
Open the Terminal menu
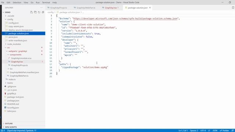coord(46,3)
